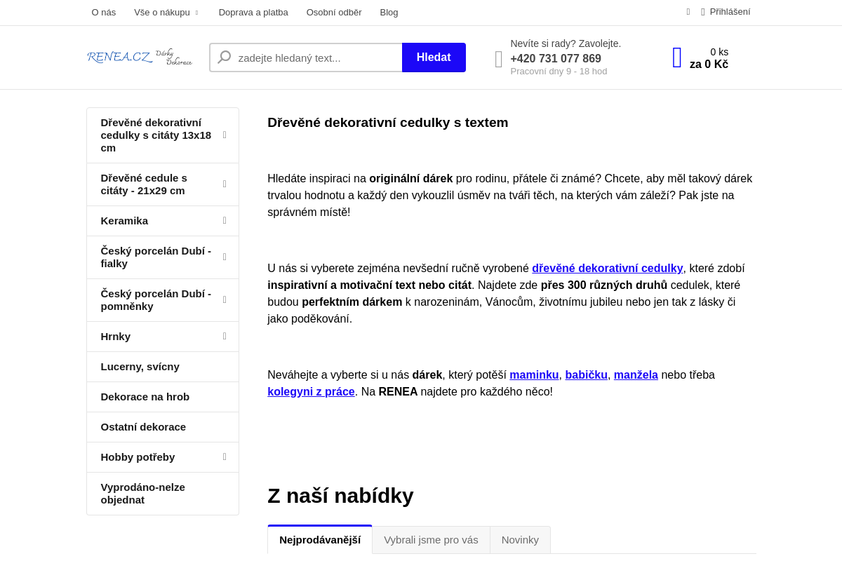Click the user icon next to Přihlášení
The width and height of the screenshot is (842, 561).
pos(703,12)
